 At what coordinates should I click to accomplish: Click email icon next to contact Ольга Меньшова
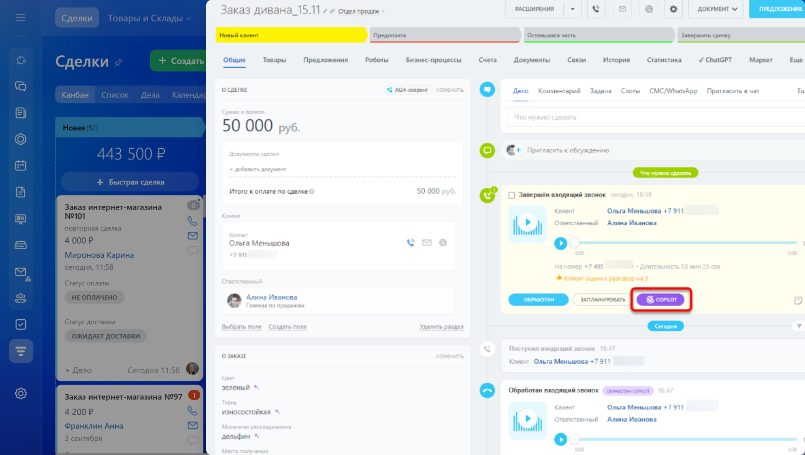coord(426,243)
